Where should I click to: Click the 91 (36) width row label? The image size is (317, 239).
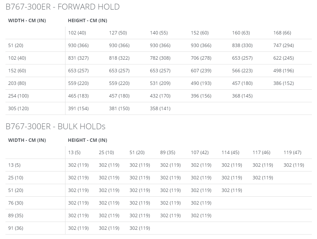click(16, 228)
